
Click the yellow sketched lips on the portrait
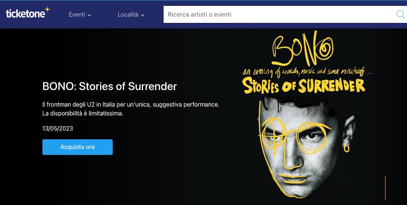point(294,180)
